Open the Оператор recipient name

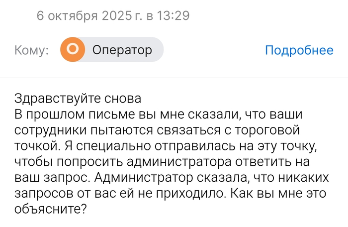[122, 50]
